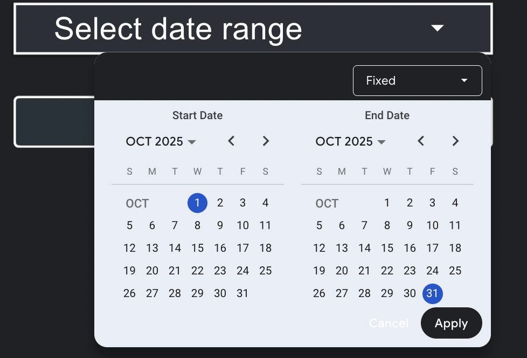The height and width of the screenshot is (358, 527).
Task: Go to previous month on Start Date calendar
Action: tap(231, 141)
